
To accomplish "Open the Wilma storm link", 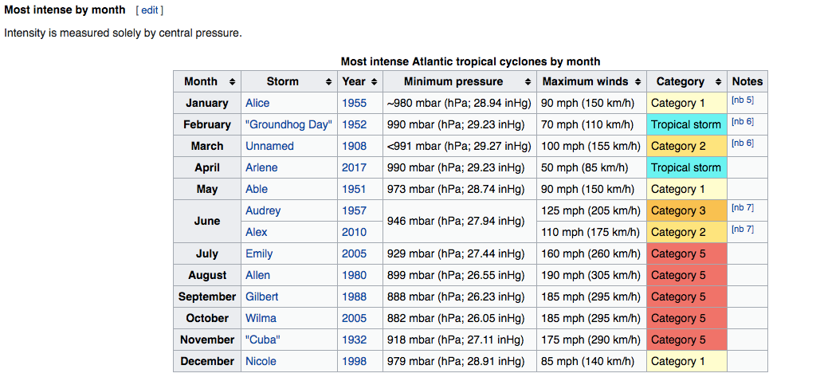I will pos(260,318).
